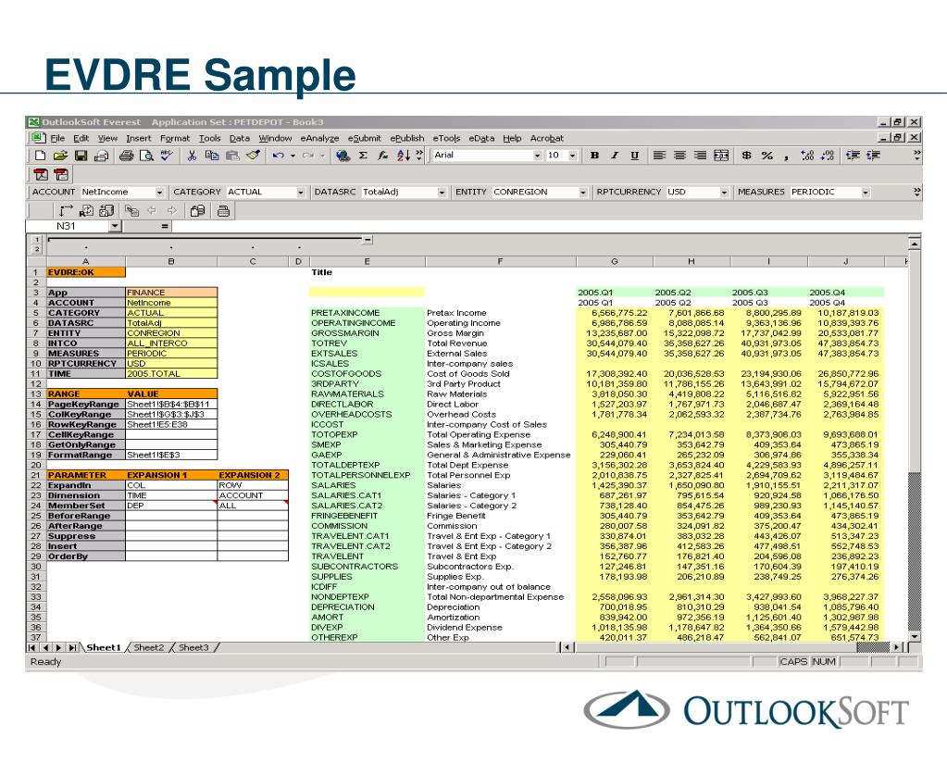Open the File menu
The width and height of the screenshot is (947, 775).
point(58,138)
